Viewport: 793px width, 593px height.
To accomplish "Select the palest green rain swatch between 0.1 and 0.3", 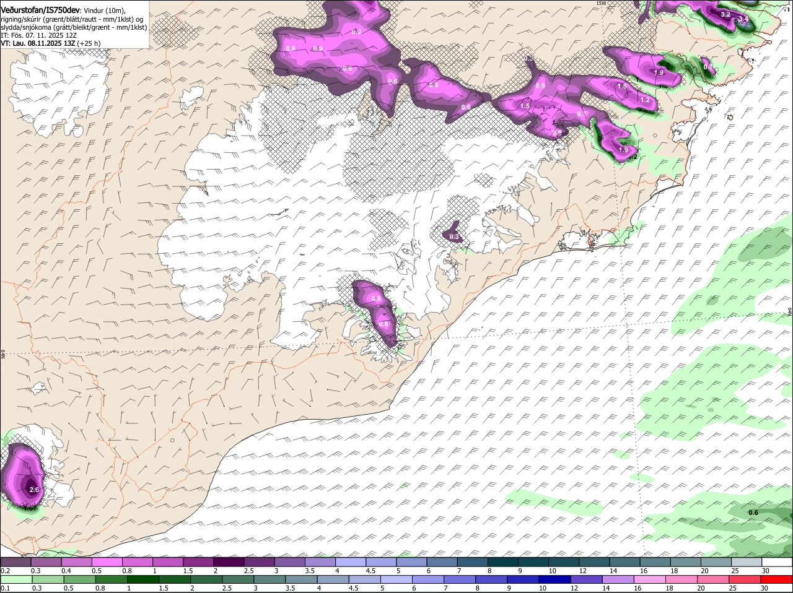I will (17, 579).
